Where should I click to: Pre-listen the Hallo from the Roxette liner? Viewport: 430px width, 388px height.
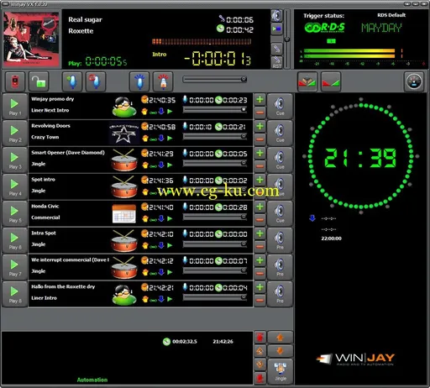tap(280, 295)
